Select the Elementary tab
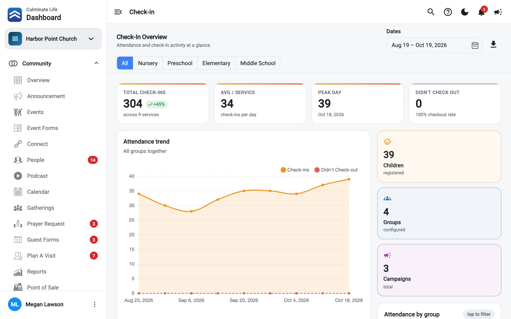 216,63
